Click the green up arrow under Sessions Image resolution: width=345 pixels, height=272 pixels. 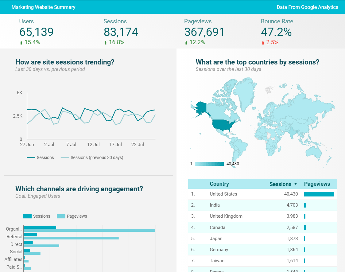click(x=106, y=43)
